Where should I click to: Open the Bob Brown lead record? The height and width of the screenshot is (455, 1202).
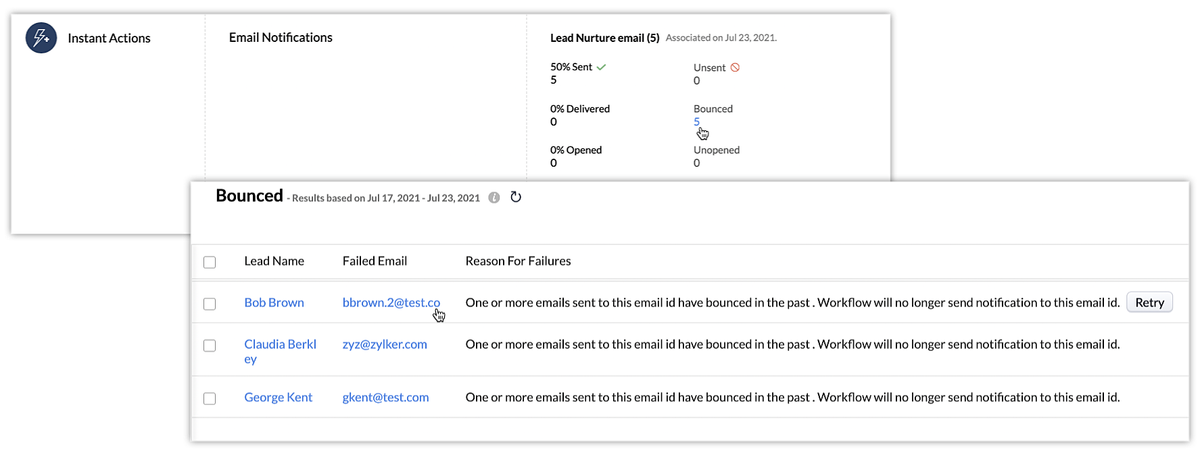[274, 302]
